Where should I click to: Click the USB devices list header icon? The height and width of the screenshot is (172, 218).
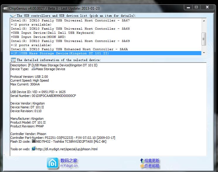13,16
